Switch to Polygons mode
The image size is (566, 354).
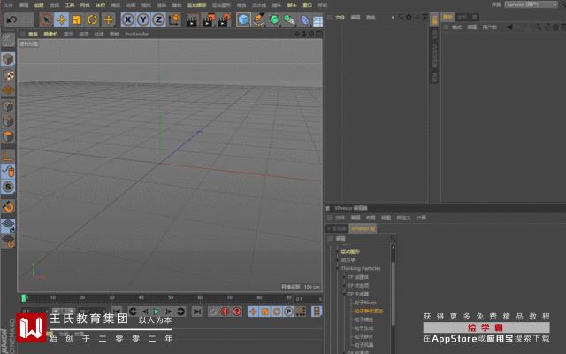pyautogui.click(x=8, y=136)
